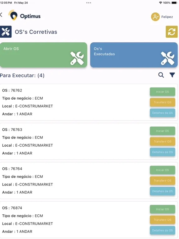The width and height of the screenshot is (179, 239).
Task: Open the Felipez user profile avatar
Action: point(155,17)
